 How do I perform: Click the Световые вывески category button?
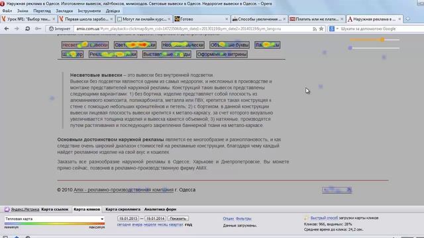135,45
